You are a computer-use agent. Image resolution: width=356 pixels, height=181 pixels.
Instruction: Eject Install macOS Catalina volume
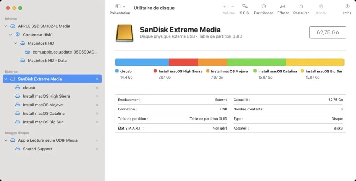(97, 113)
